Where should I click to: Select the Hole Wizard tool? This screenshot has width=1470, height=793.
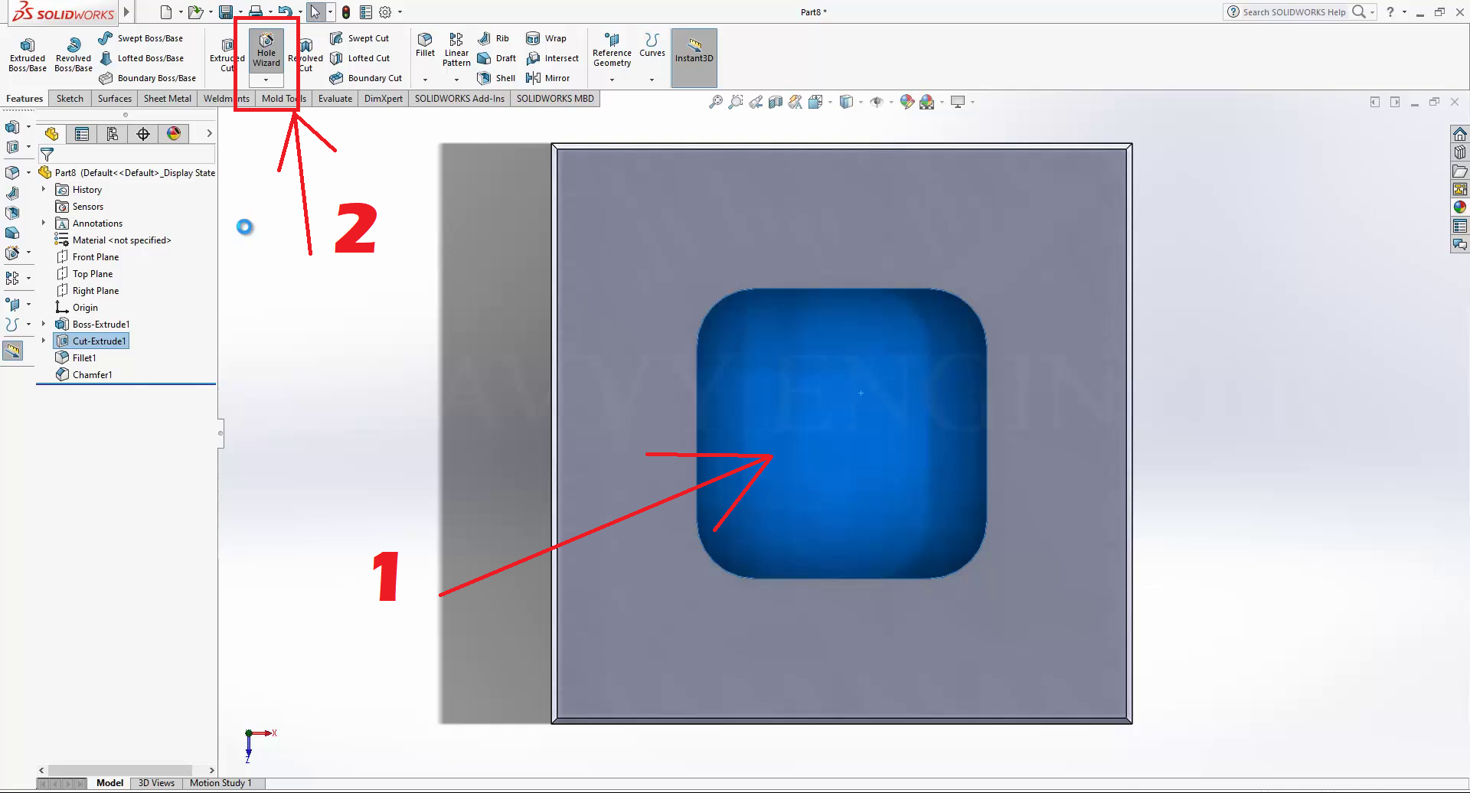pos(266,51)
